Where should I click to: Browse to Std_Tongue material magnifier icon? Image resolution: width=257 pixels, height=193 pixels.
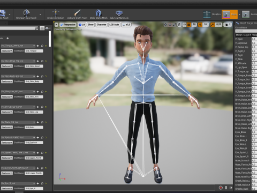(x=42, y=46)
